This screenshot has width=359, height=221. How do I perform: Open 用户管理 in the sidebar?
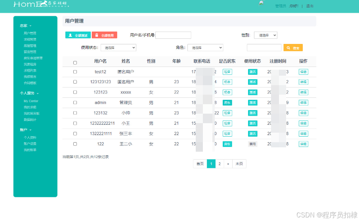click(x=30, y=33)
